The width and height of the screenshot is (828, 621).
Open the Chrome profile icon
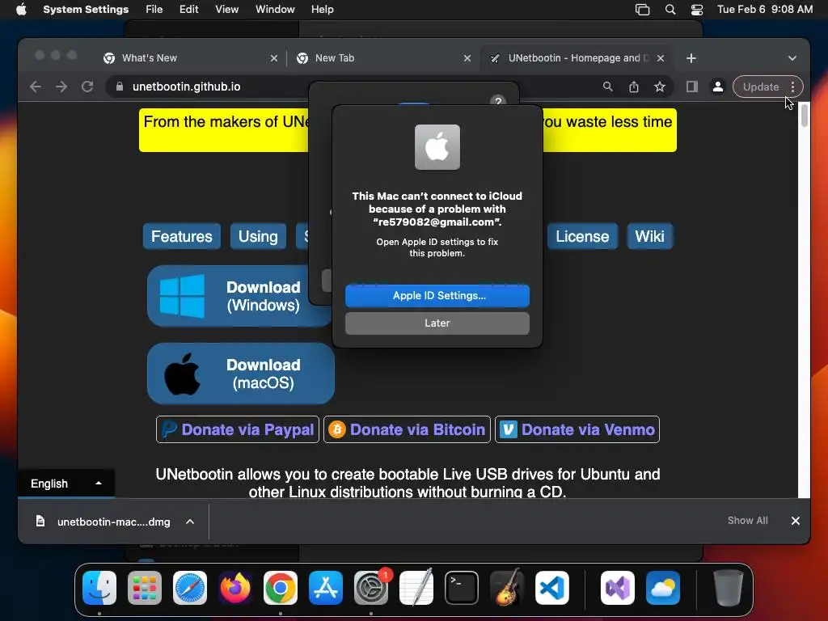coord(718,87)
